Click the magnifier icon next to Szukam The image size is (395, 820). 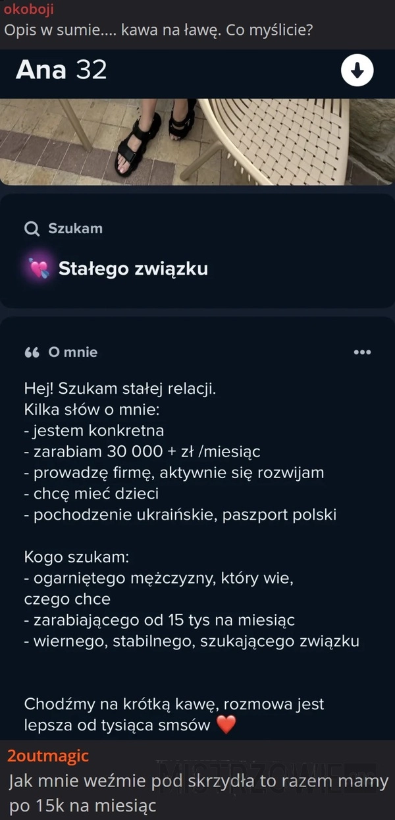32,229
